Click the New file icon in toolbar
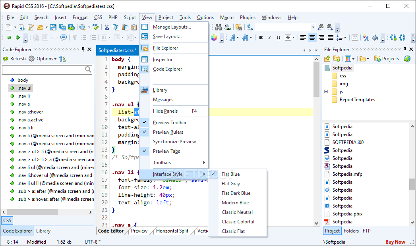Screen dimensions: 416x246 tap(9, 27)
